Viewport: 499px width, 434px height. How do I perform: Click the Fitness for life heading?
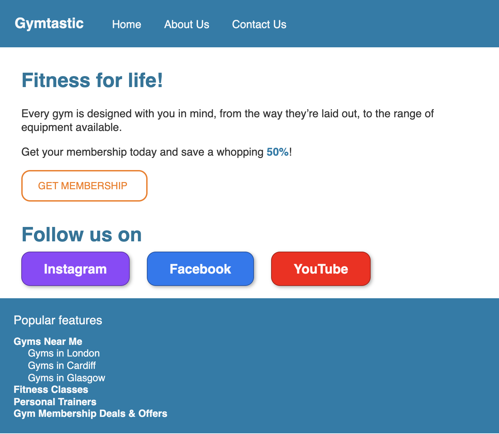coord(92,80)
